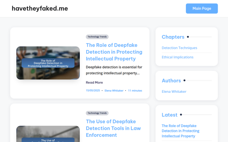
Task: Click the Latest heading
Action: (x=169, y=115)
